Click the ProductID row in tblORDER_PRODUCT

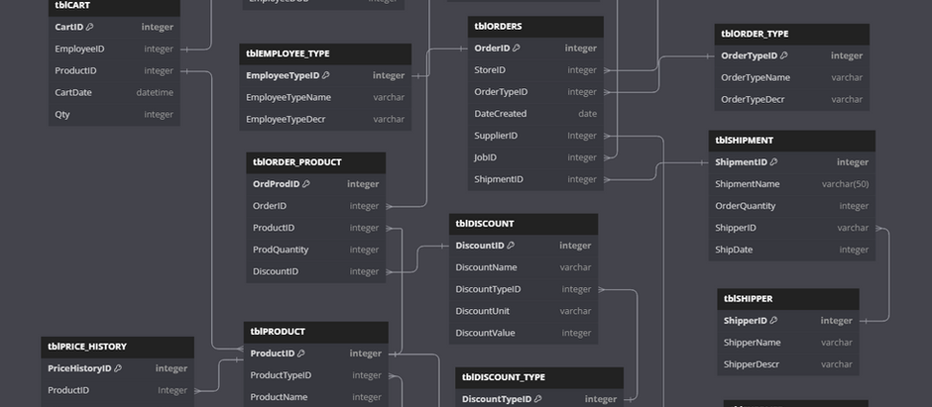pos(315,228)
